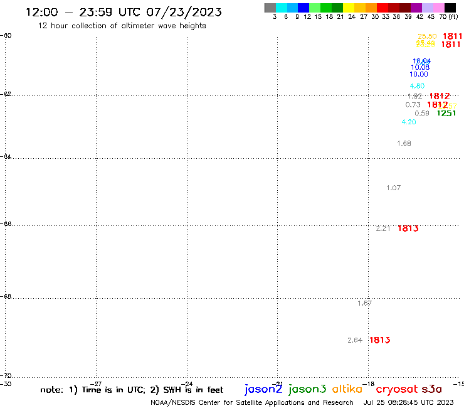Click the '33' label under the color scale
The width and height of the screenshot is (464, 408).
[x=386, y=17]
